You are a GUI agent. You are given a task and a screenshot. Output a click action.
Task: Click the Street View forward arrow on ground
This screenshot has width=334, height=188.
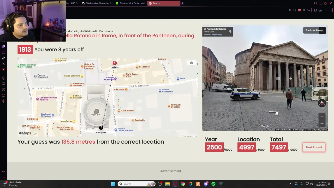click(x=274, y=113)
